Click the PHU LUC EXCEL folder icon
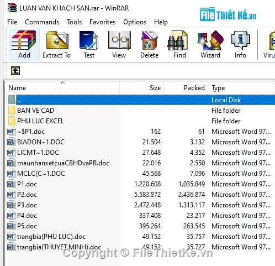The width and height of the screenshot is (275, 266). (x=12, y=121)
